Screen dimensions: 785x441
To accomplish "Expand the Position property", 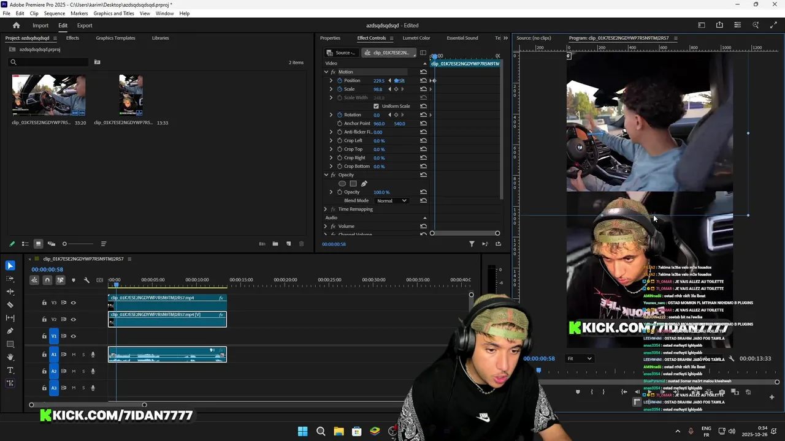I will pos(331,80).
